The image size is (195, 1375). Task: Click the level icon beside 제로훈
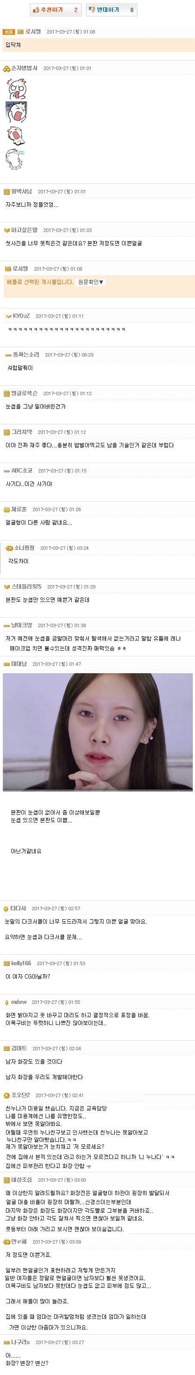[7, 509]
